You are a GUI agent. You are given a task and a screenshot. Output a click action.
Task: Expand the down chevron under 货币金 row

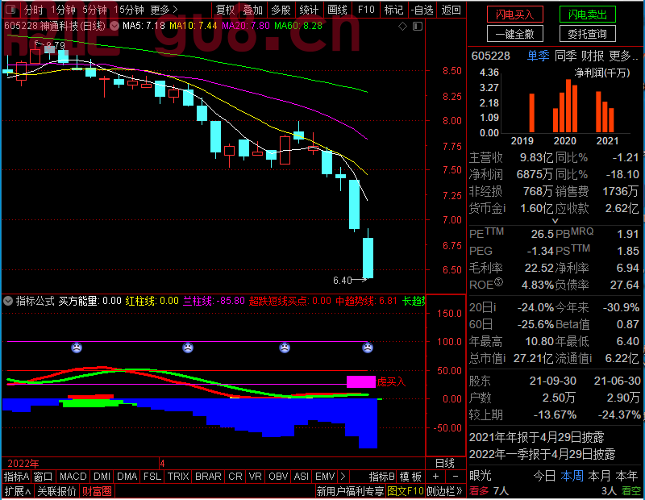click(x=555, y=221)
